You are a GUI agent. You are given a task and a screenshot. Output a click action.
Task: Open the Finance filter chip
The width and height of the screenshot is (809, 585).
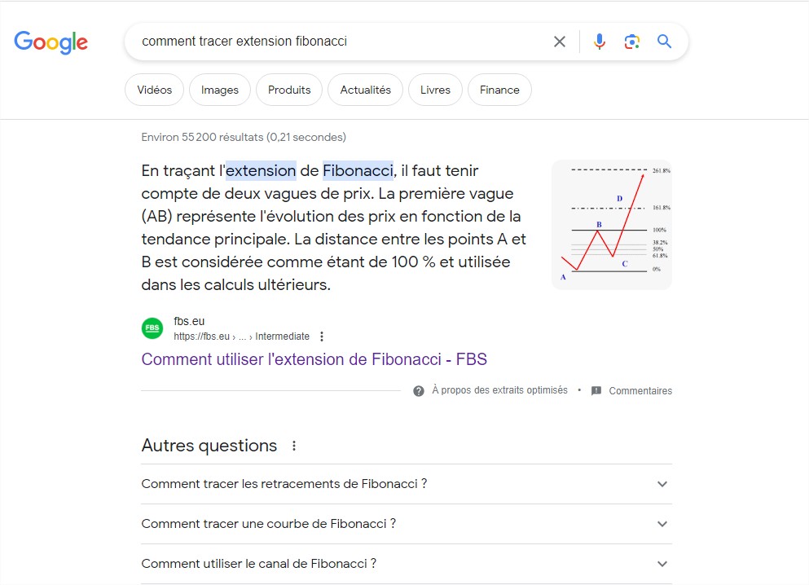[x=499, y=90]
